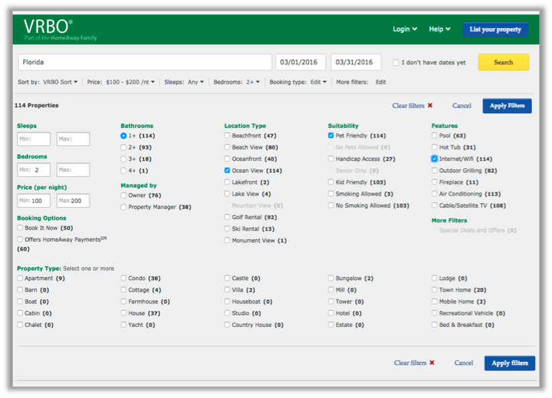
Task: Check Cottage property type
Action: [x=123, y=290]
